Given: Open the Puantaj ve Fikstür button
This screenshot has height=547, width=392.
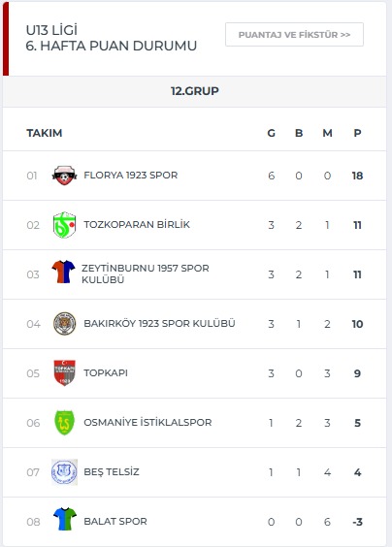Looking at the screenshot, I should click(x=294, y=35).
